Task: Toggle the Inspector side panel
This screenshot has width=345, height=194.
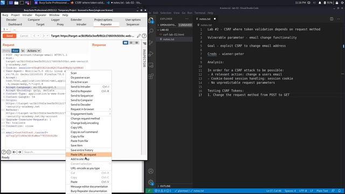Action: tap(144, 55)
